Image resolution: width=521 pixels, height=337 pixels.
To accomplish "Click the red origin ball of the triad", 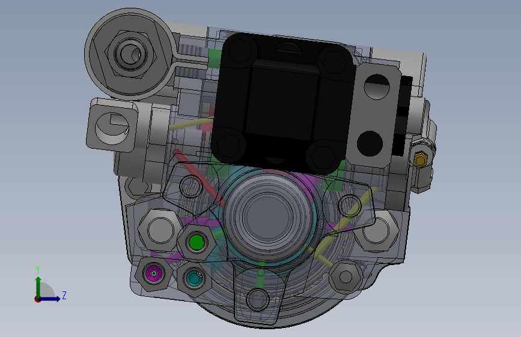I will pos(37,299).
